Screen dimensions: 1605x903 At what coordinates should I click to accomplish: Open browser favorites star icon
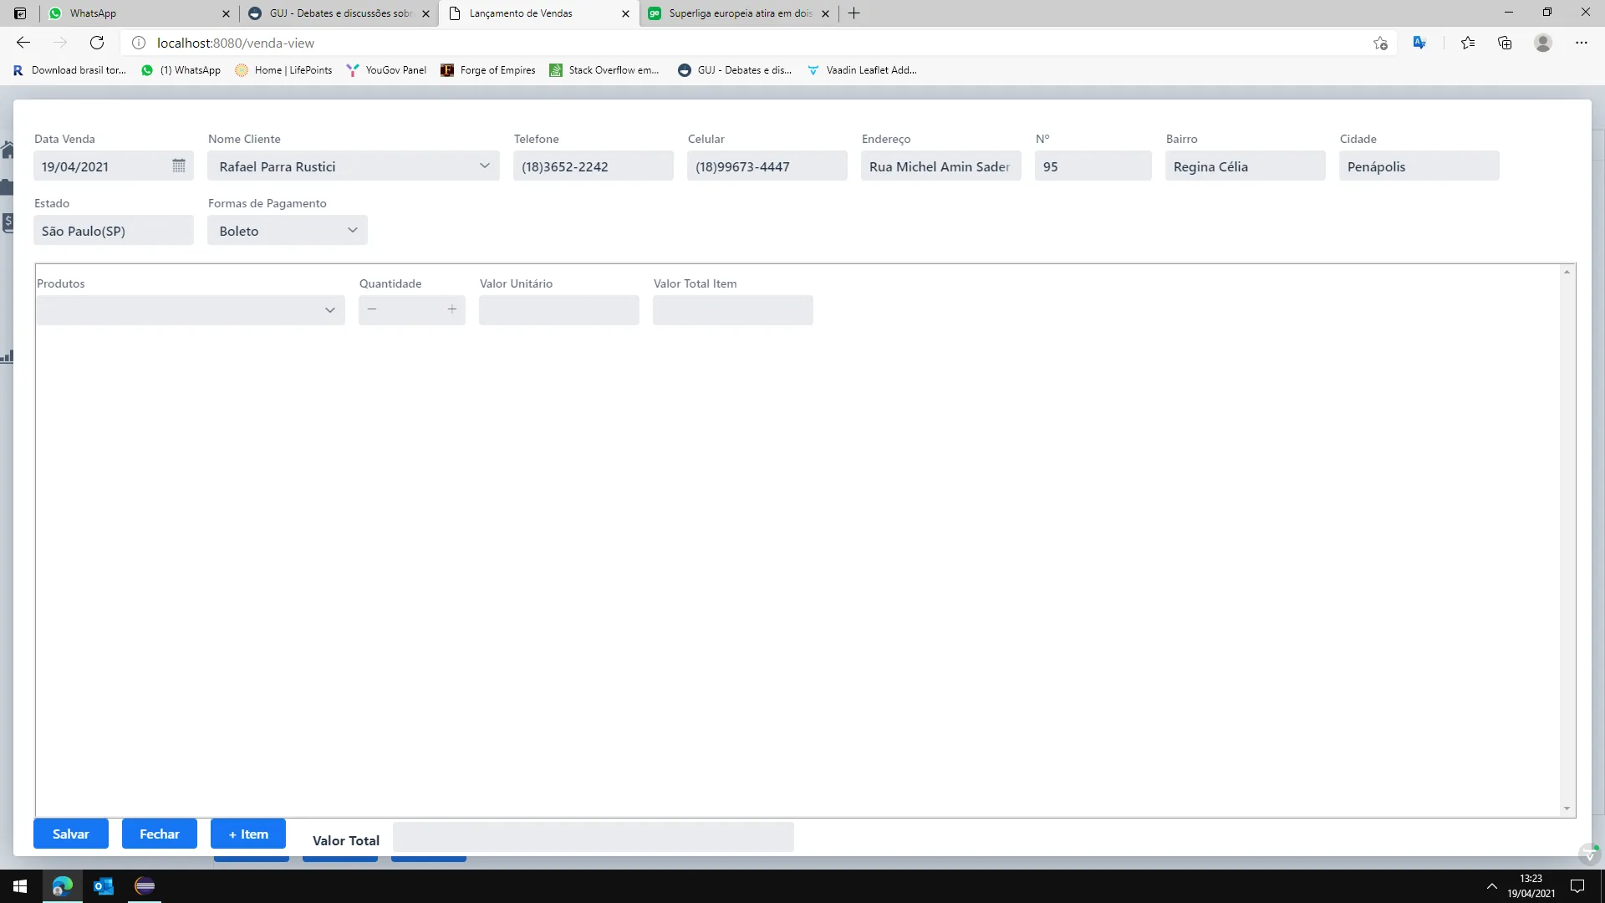(x=1468, y=43)
